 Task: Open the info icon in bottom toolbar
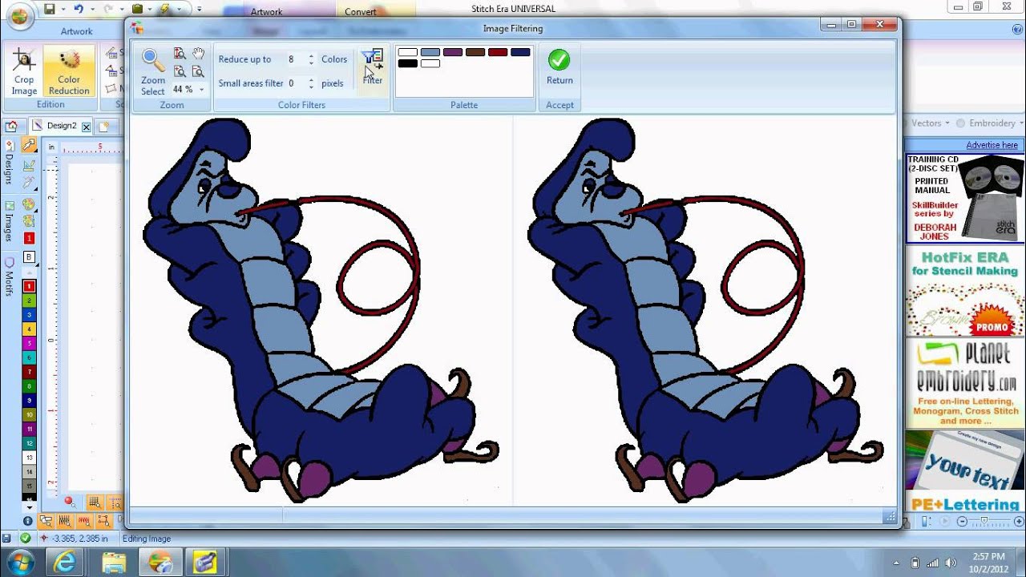[x=28, y=521]
